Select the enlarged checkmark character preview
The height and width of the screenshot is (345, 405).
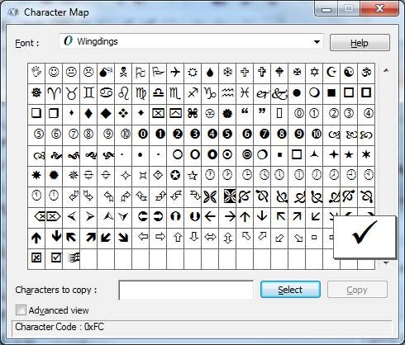(364, 237)
